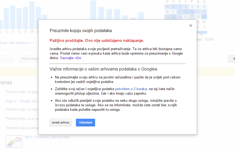Click the Odustani button
The image size is (235, 150).
point(86,122)
